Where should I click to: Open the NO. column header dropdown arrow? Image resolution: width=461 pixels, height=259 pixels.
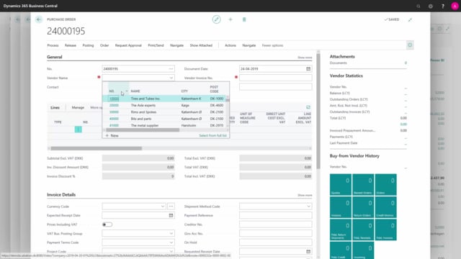pyautogui.click(x=127, y=91)
